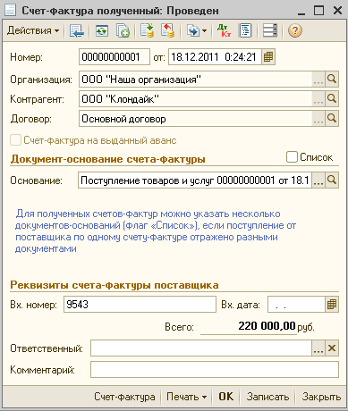348x411 pixels.
Task: Click the OK button
Action: click(226, 397)
